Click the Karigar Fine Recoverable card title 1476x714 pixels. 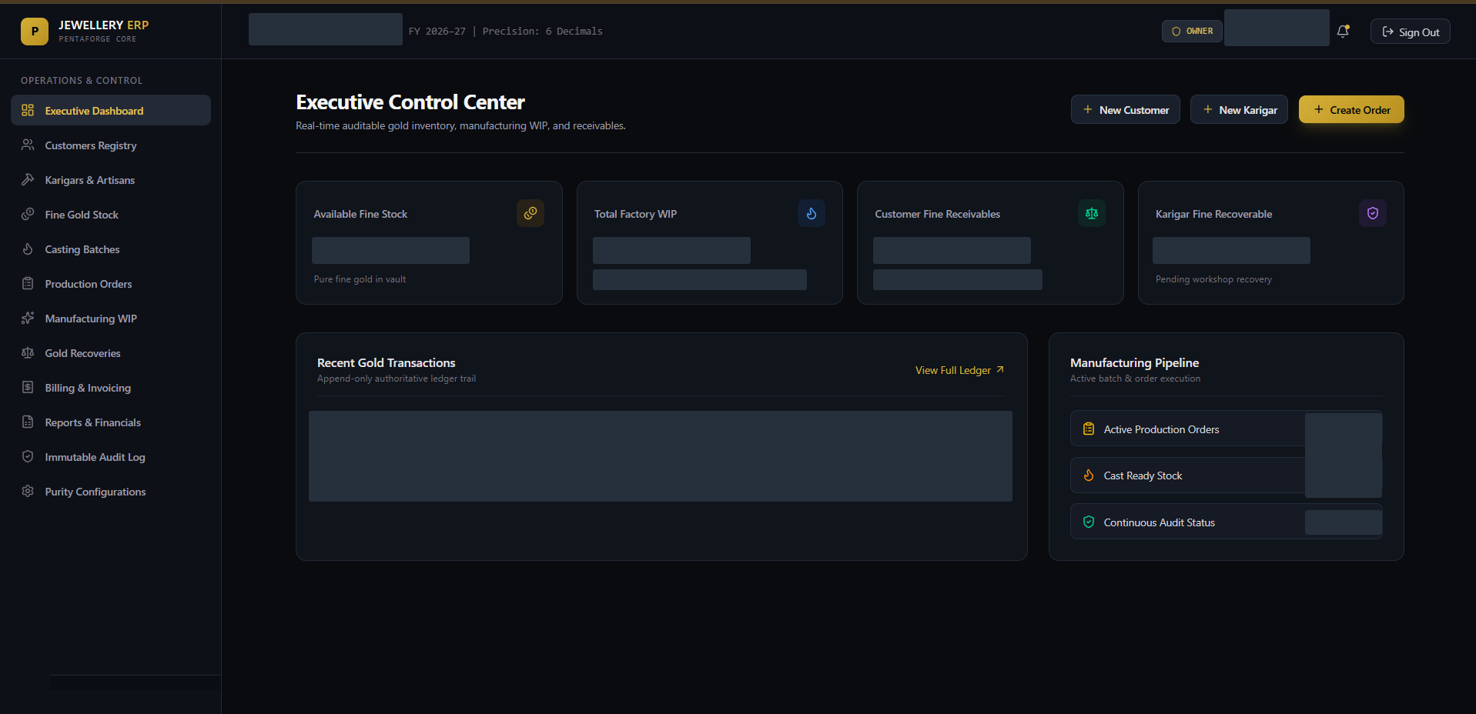click(1213, 214)
